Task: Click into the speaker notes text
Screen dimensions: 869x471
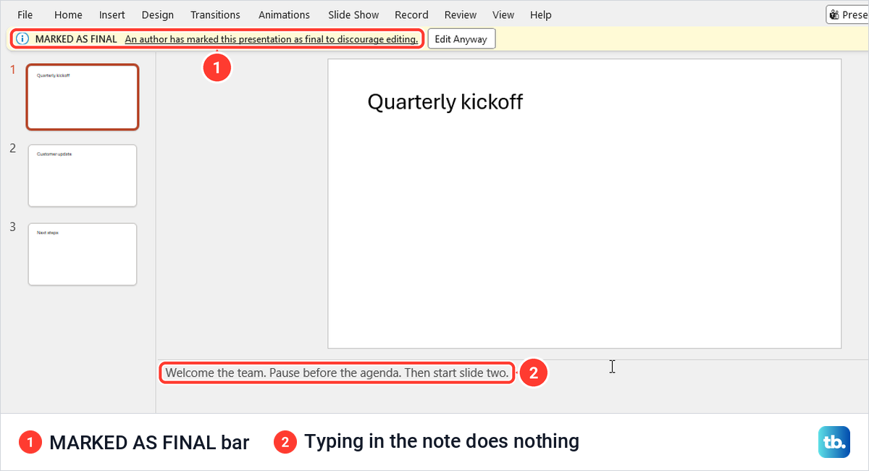Action: tap(337, 373)
